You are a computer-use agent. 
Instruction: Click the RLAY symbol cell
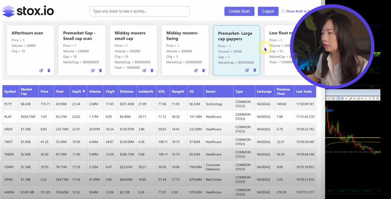[x=11, y=117]
